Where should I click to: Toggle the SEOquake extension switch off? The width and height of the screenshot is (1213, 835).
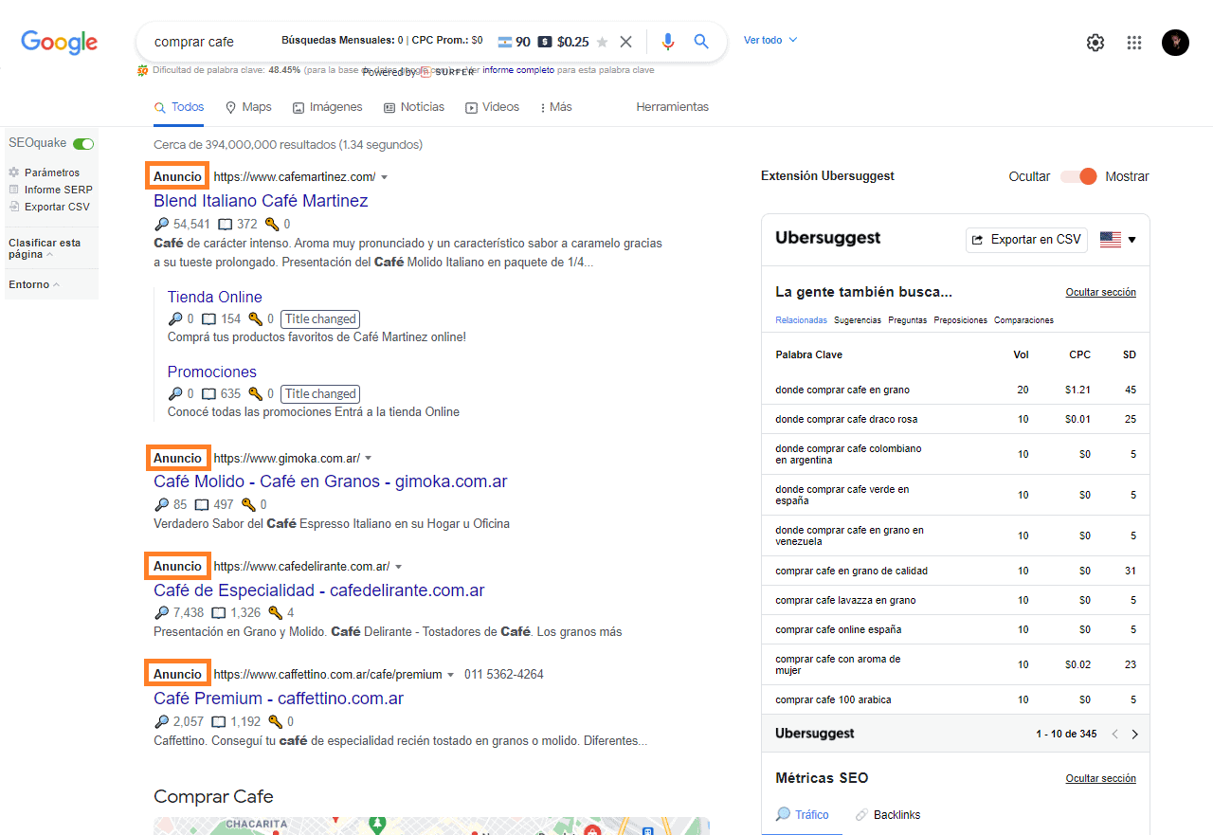point(83,143)
